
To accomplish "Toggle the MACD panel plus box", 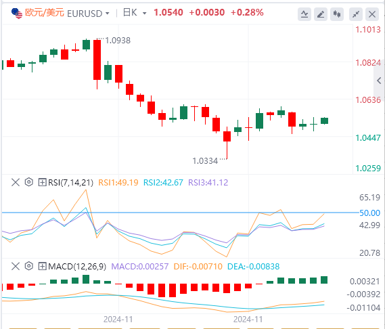I will 42,266.
